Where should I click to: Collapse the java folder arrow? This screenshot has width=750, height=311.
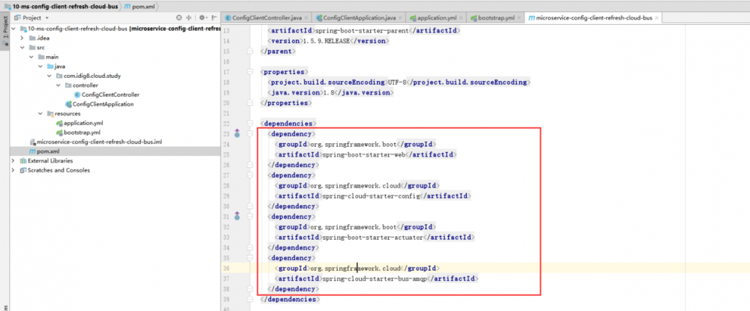coord(41,67)
